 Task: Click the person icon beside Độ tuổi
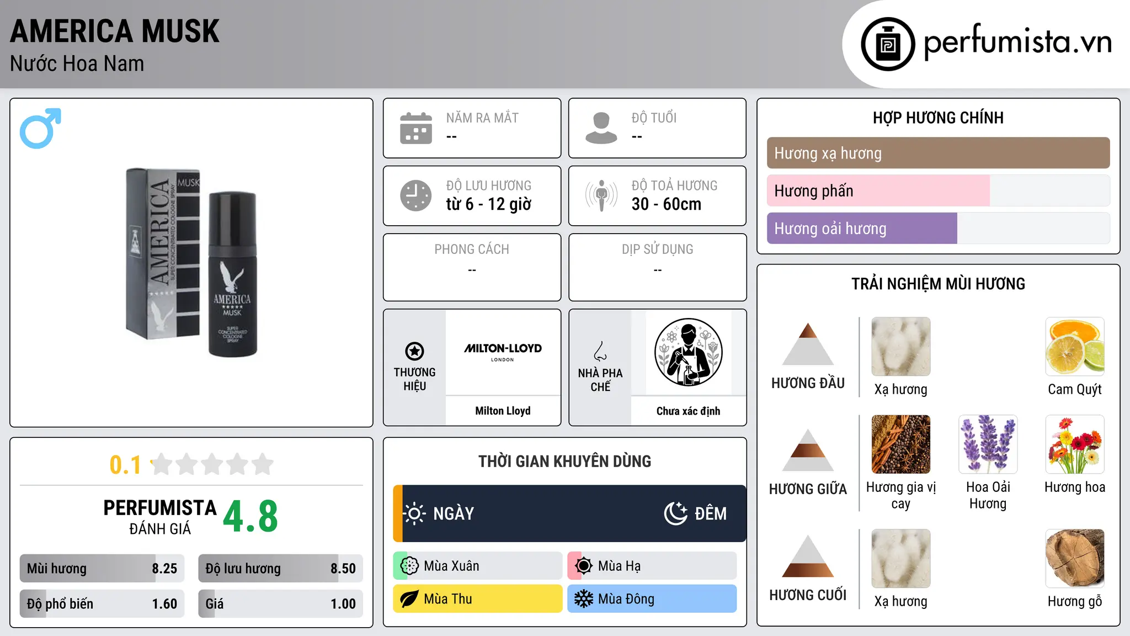pos(601,128)
